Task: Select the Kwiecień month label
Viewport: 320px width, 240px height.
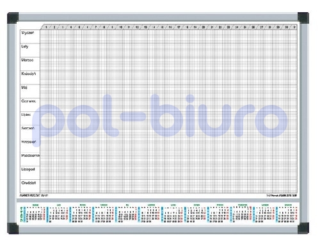Action: pos(29,74)
